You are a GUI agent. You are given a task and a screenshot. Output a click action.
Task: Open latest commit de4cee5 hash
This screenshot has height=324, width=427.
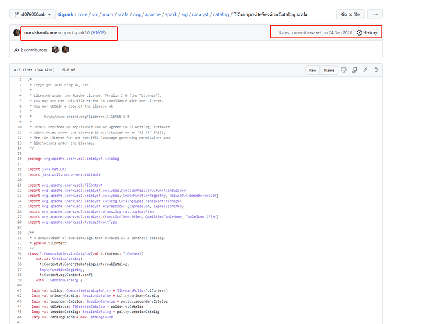pos(314,33)
